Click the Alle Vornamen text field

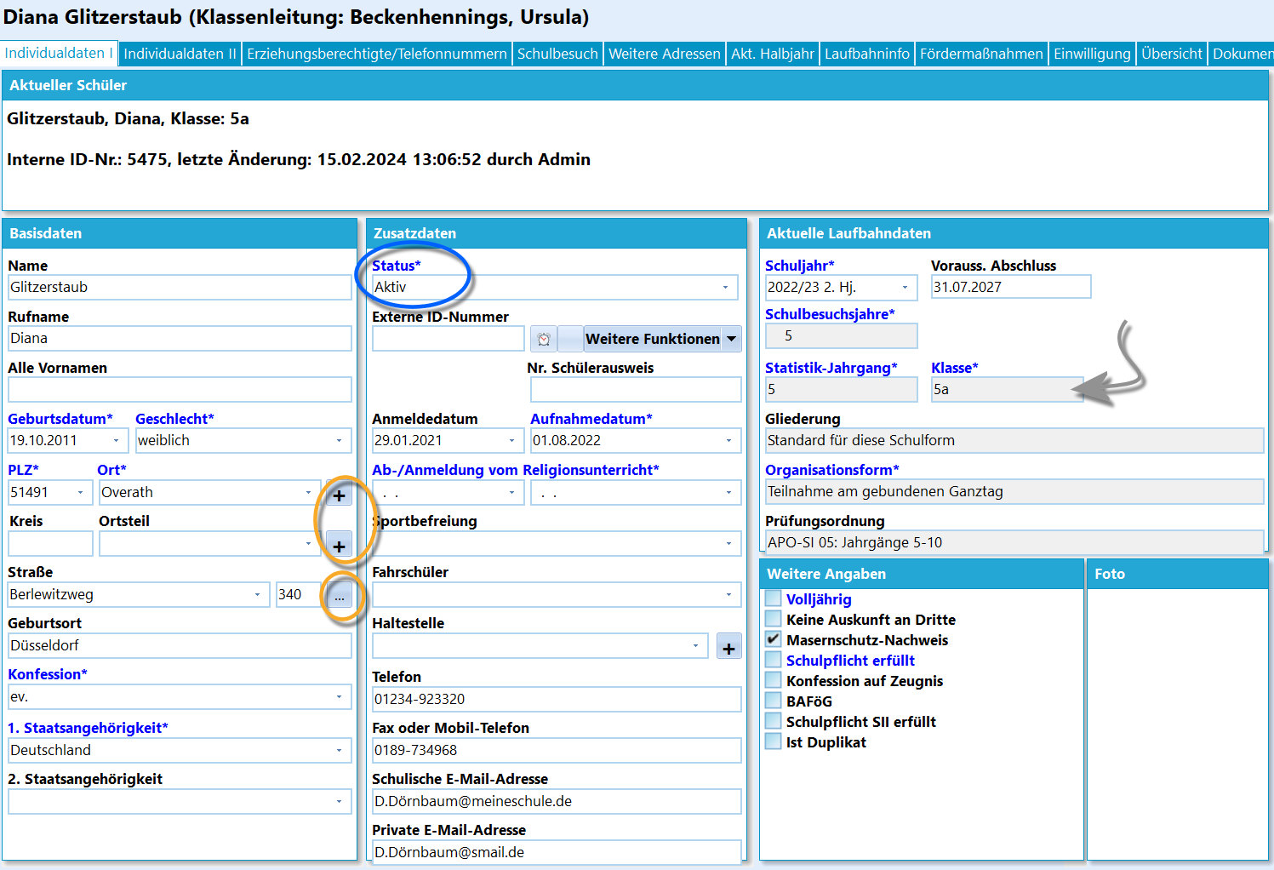click(x=180, y=390)
